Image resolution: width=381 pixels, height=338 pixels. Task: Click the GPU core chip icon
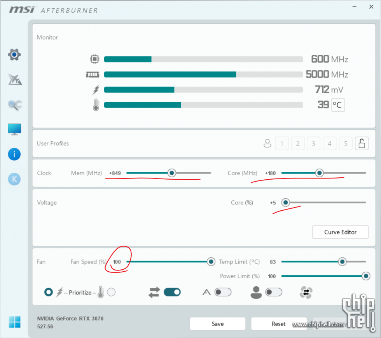[94, 59]
